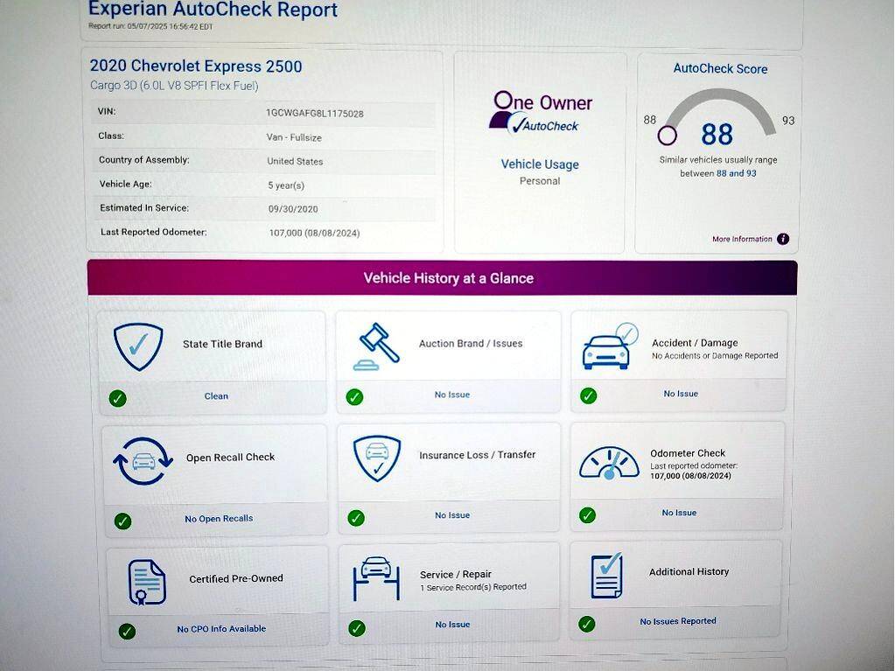Viewport: 895px width, 671px height.
Task: Open the More Information link
Action: 742,239
